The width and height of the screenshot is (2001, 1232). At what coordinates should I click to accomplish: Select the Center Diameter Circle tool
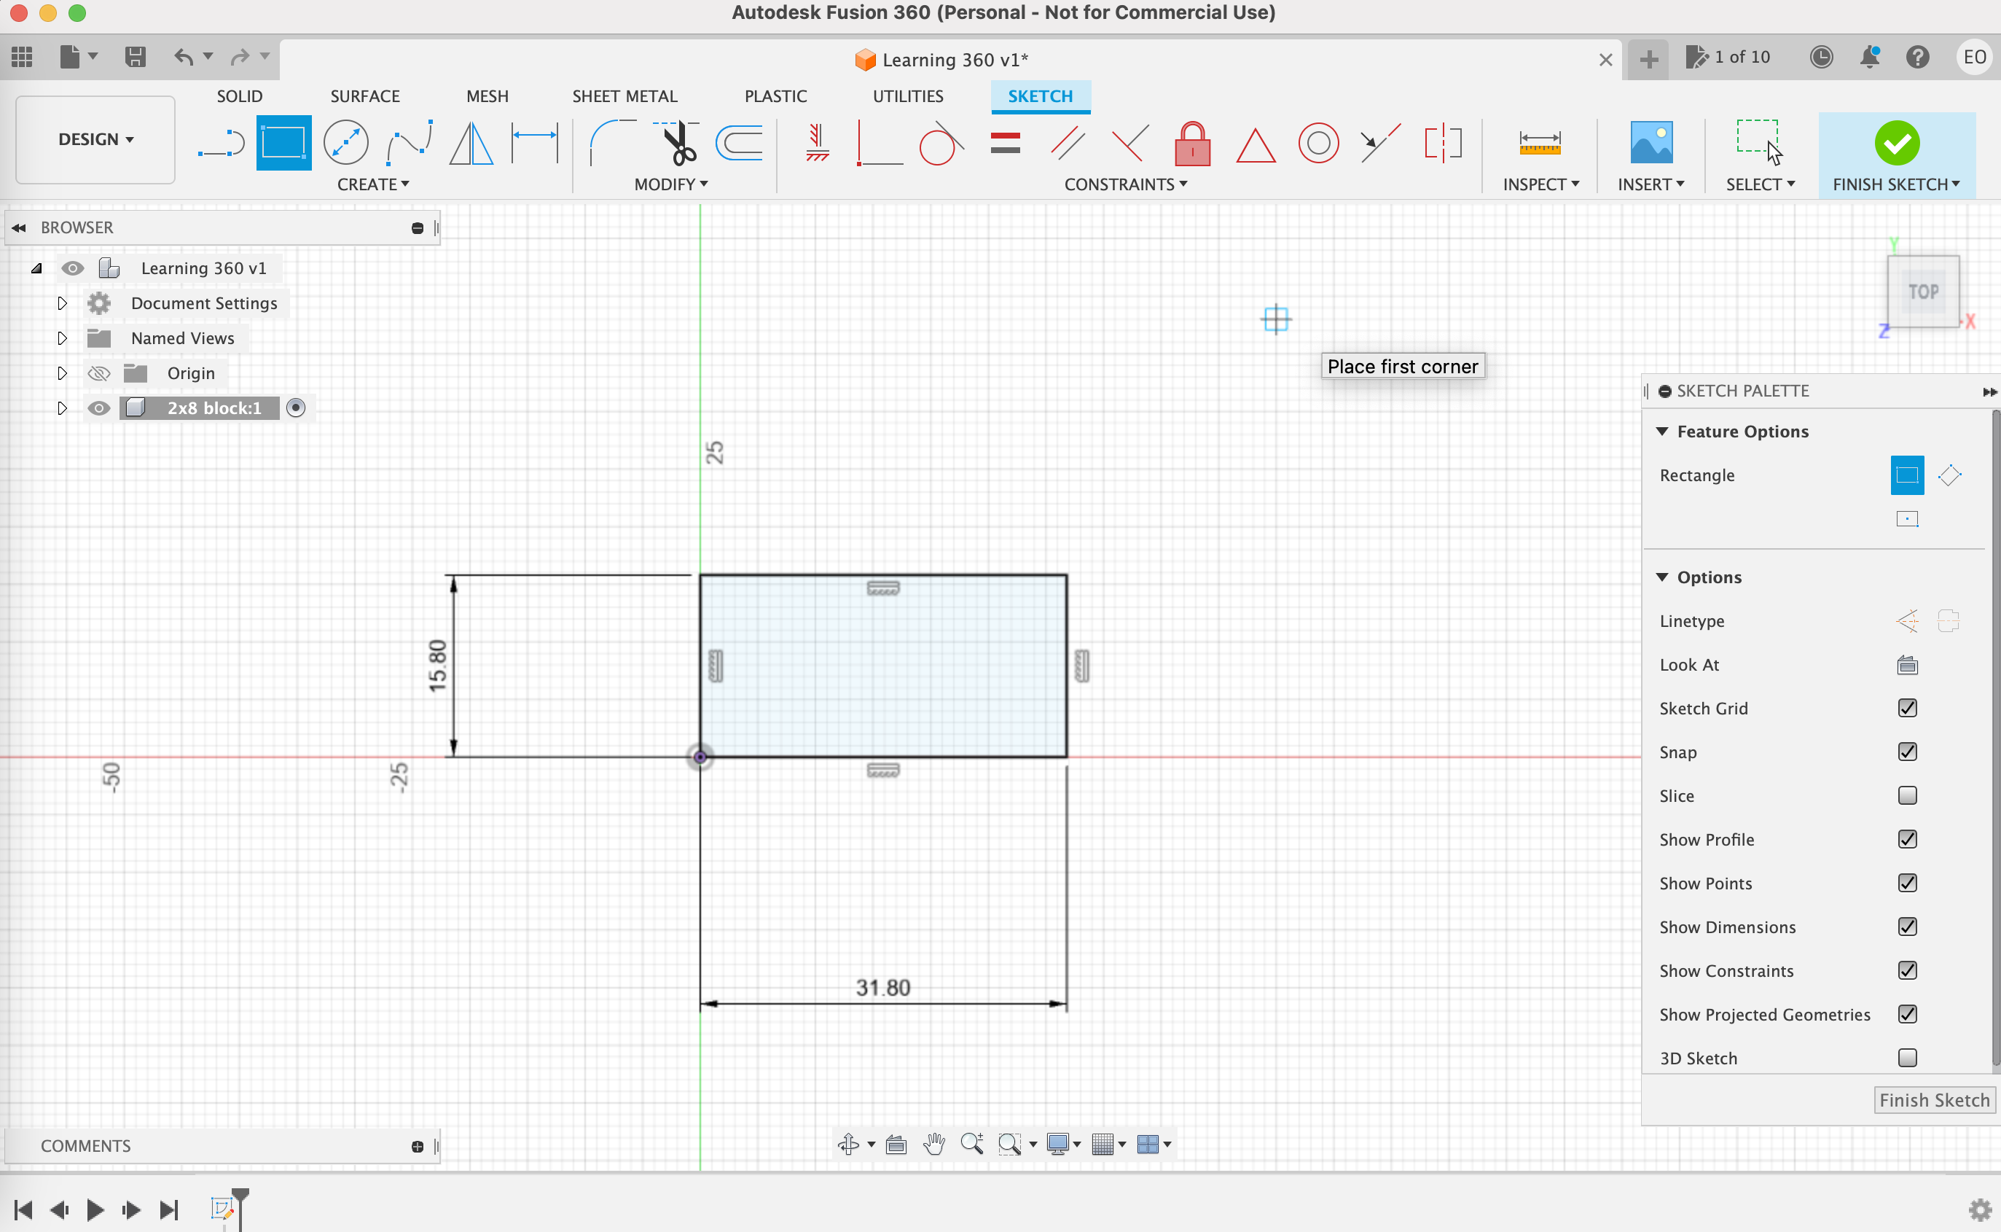click(x=345, y=143)
